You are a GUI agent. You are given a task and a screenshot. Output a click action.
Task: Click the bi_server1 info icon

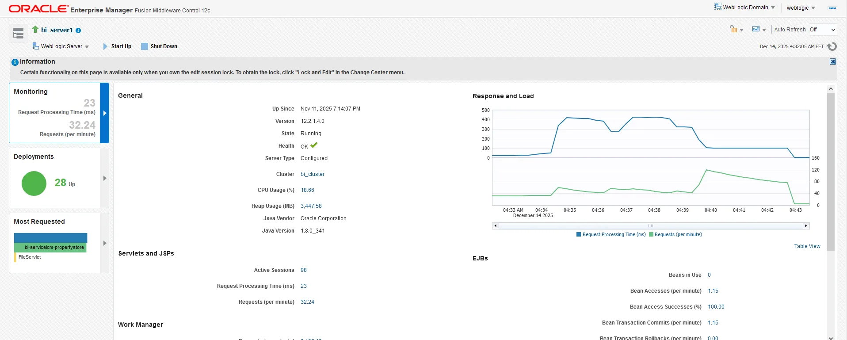click(78, 31)
